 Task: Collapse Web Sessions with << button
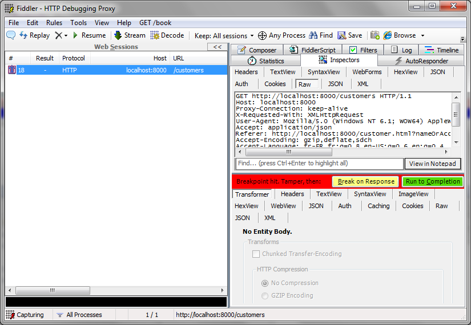pos(217,47)
